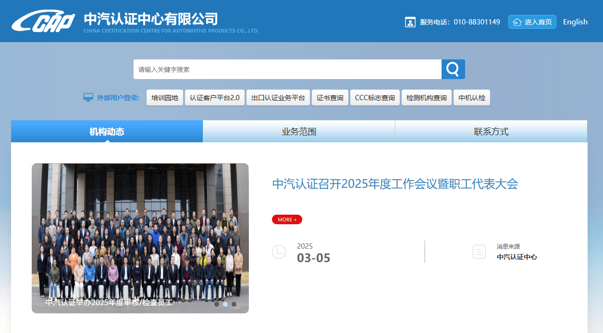The width and height of the screenshot is (603, 333).
Task: Switch site language to English
Action: [575, 22]
